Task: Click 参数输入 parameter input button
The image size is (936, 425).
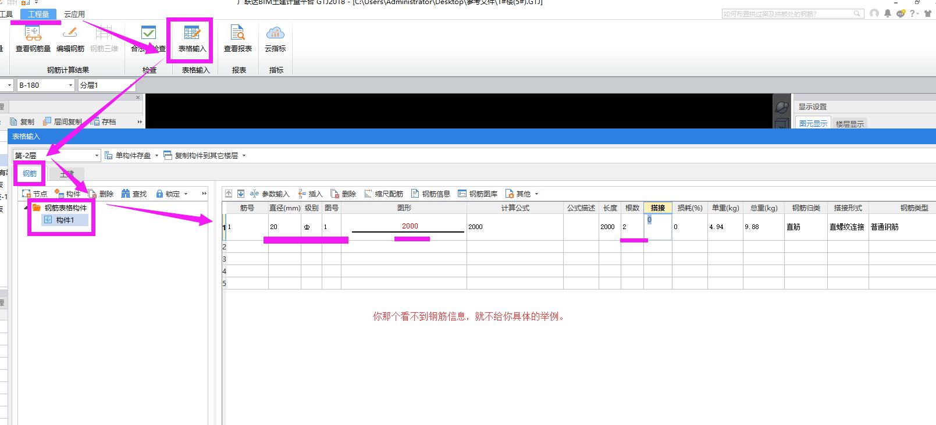Action: pyautogui.click(x=269, y=194)
